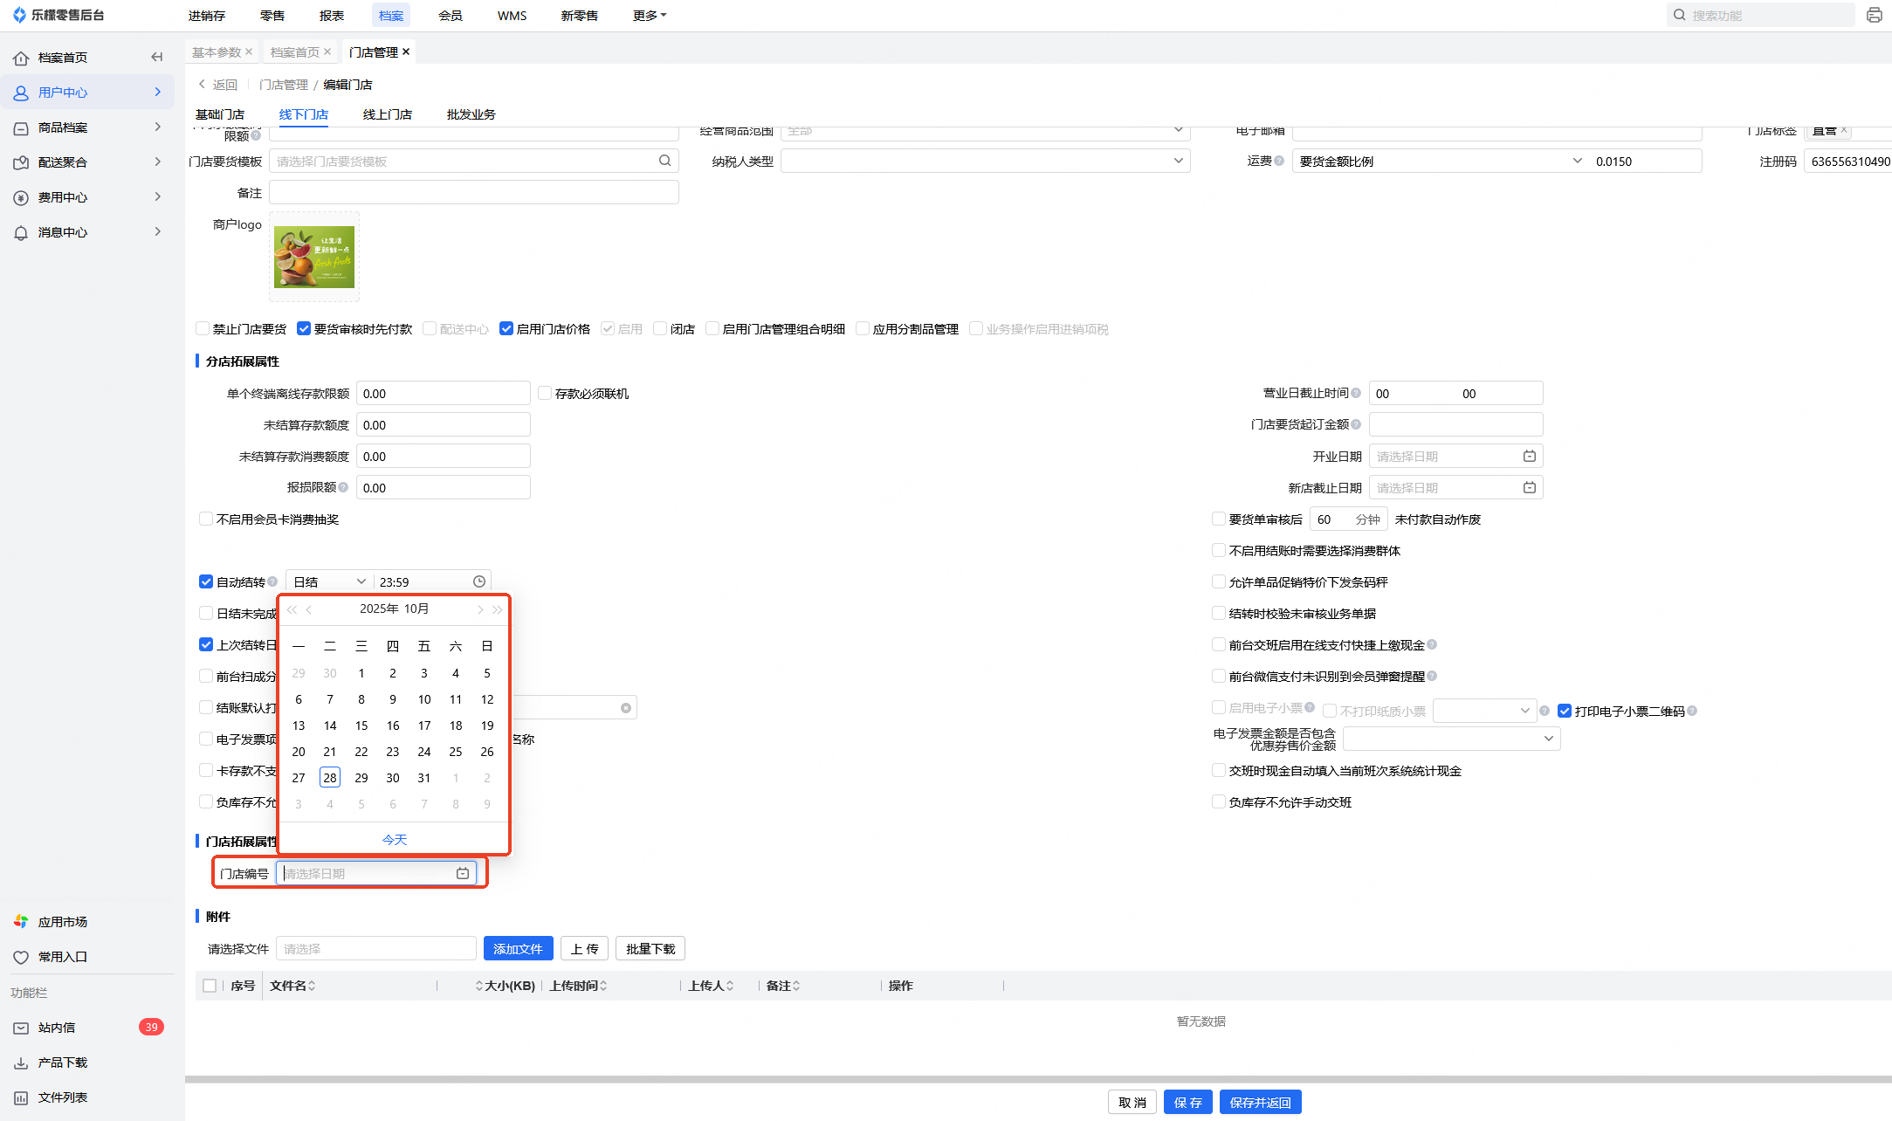Switch to the 线上门店 tab
1892x1121 pixels.
pyautogui.click(x=387, y=114)
